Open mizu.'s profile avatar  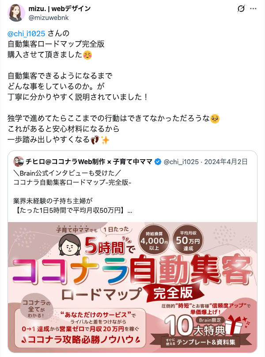(x=16, y=13)
